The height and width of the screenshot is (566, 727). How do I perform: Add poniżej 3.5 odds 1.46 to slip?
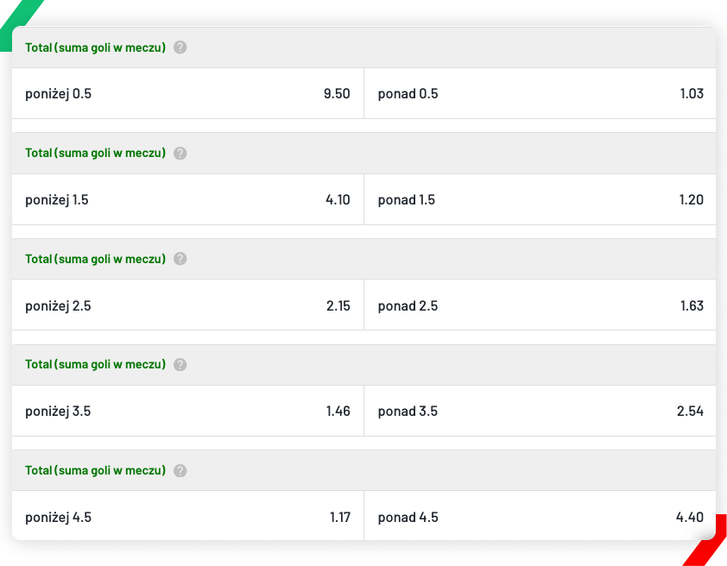[187, 411]
